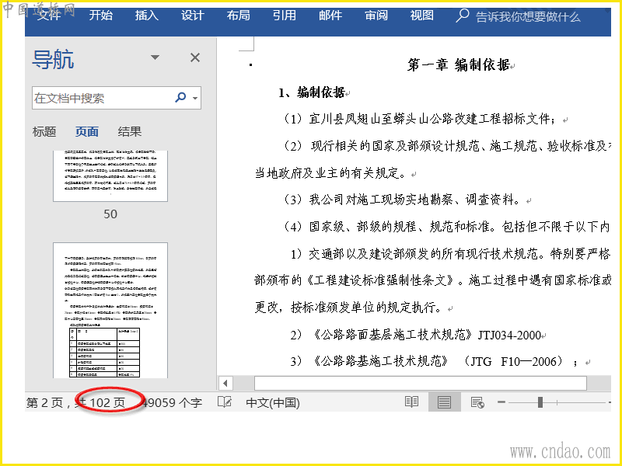Click the horizontal scrollbar track

point(421,383)
